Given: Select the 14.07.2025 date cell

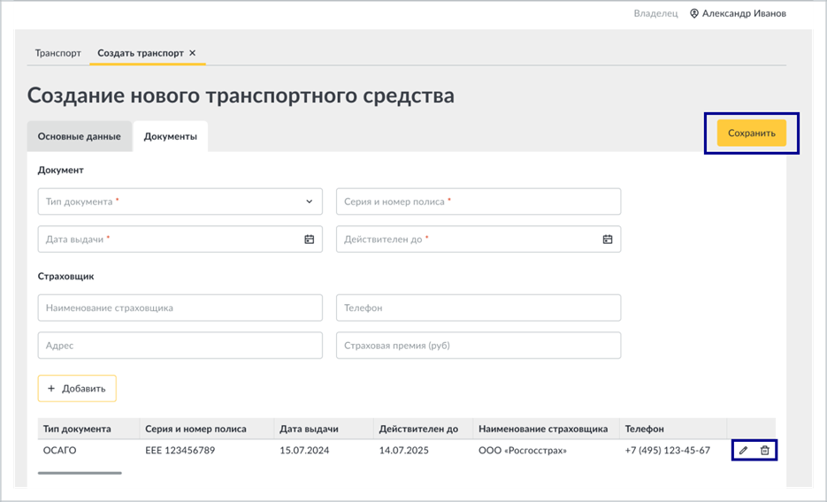Looking at the screenshot, I should (x=403, y=451).
